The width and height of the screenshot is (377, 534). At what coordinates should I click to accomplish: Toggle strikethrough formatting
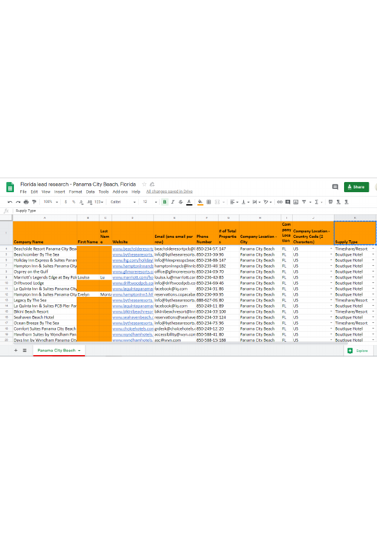181,202
